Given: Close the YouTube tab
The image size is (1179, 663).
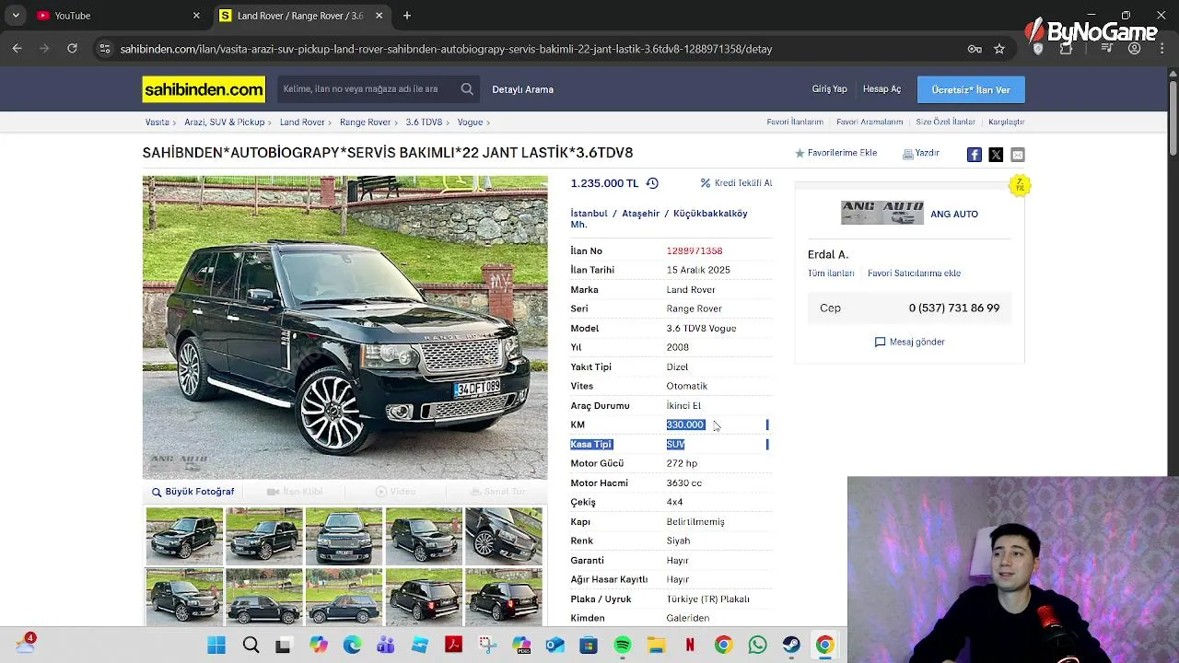Looking at the screenshot, I should pos(196,16).
